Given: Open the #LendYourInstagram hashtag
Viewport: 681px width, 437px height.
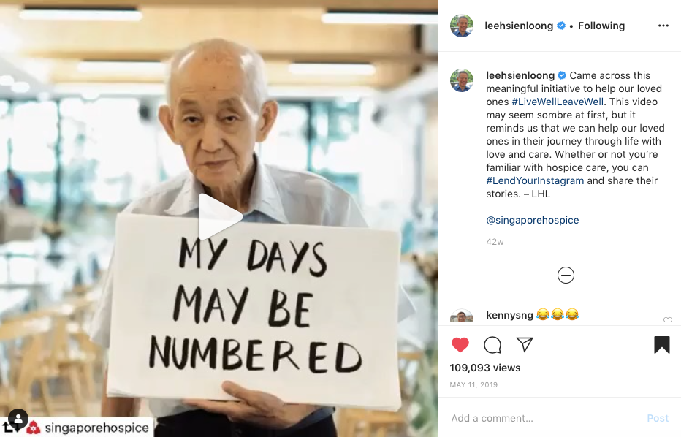Looking at the screenshot, I should tap(535, 180).
